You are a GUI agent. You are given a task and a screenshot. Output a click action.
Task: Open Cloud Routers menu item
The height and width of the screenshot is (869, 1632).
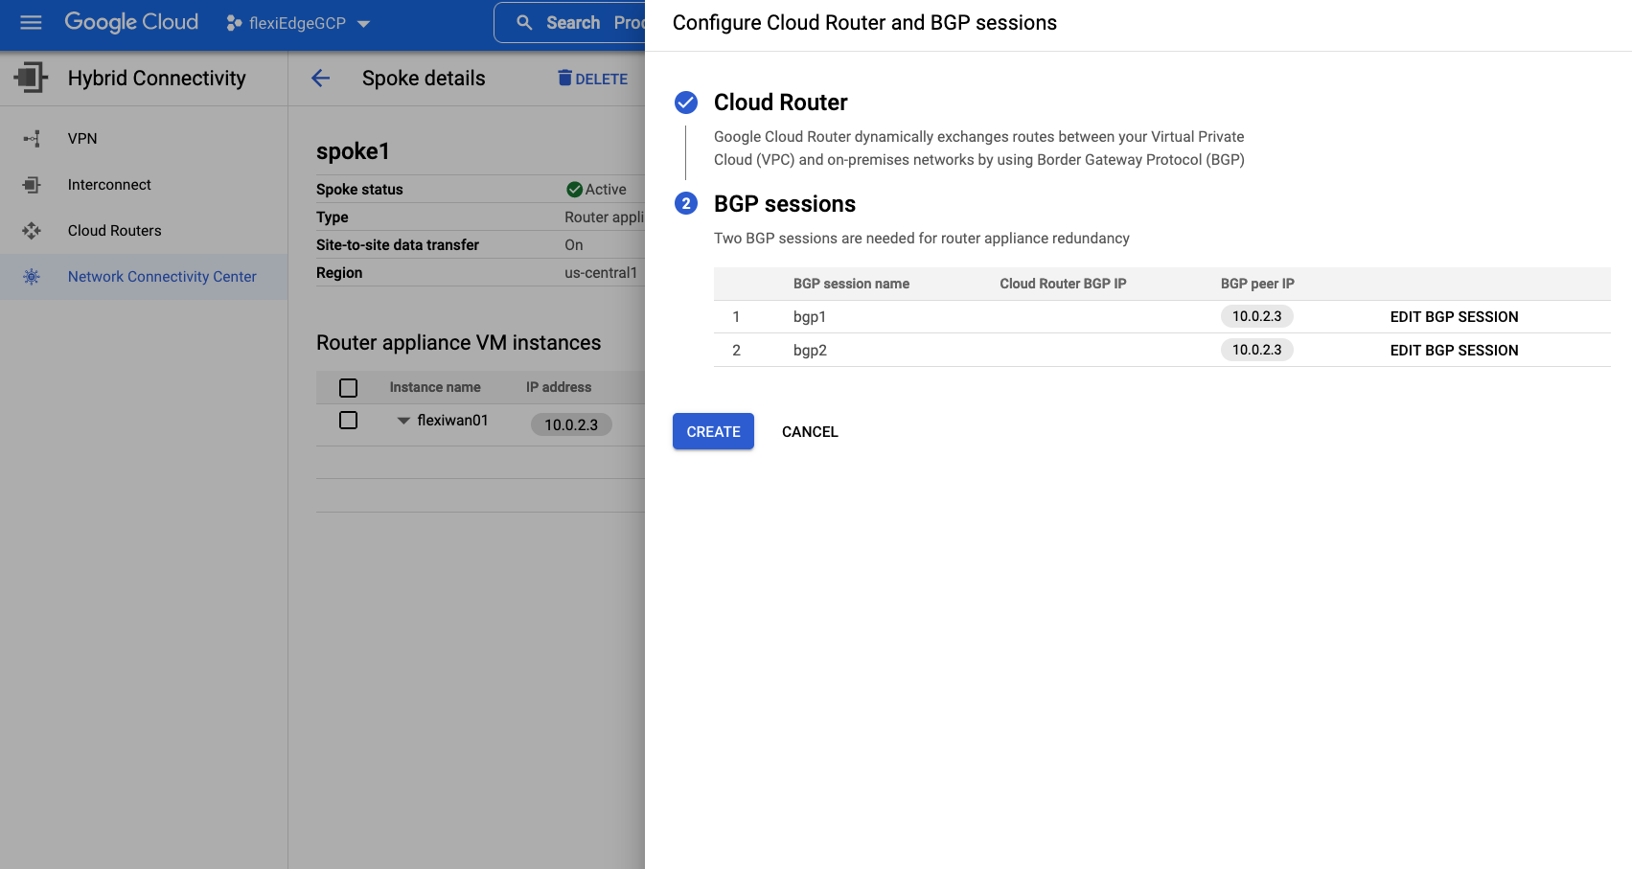[x=114, y=231]
